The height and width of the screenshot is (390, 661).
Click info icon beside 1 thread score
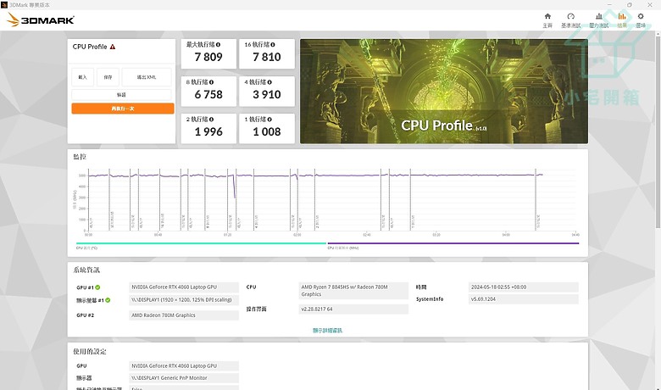tap(269, 120)
